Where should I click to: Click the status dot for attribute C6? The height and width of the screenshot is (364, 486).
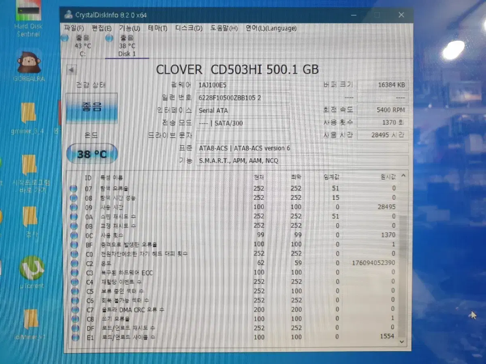(74, 301)
